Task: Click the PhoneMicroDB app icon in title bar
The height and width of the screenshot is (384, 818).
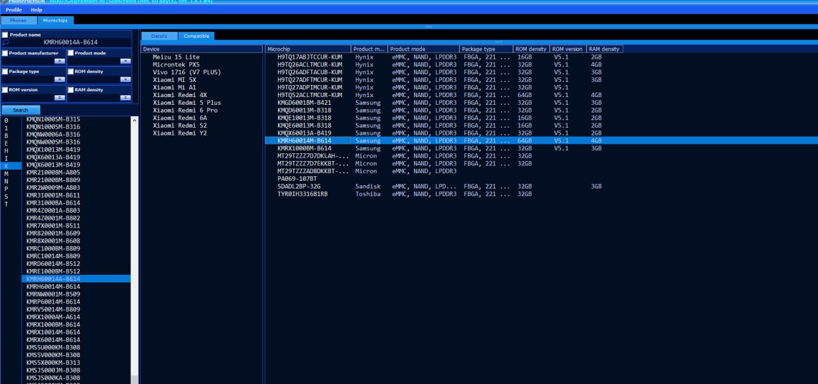Action: [4, 2]
